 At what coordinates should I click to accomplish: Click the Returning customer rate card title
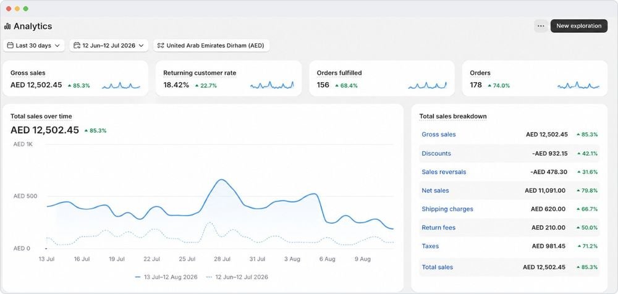tap(200, 73)
